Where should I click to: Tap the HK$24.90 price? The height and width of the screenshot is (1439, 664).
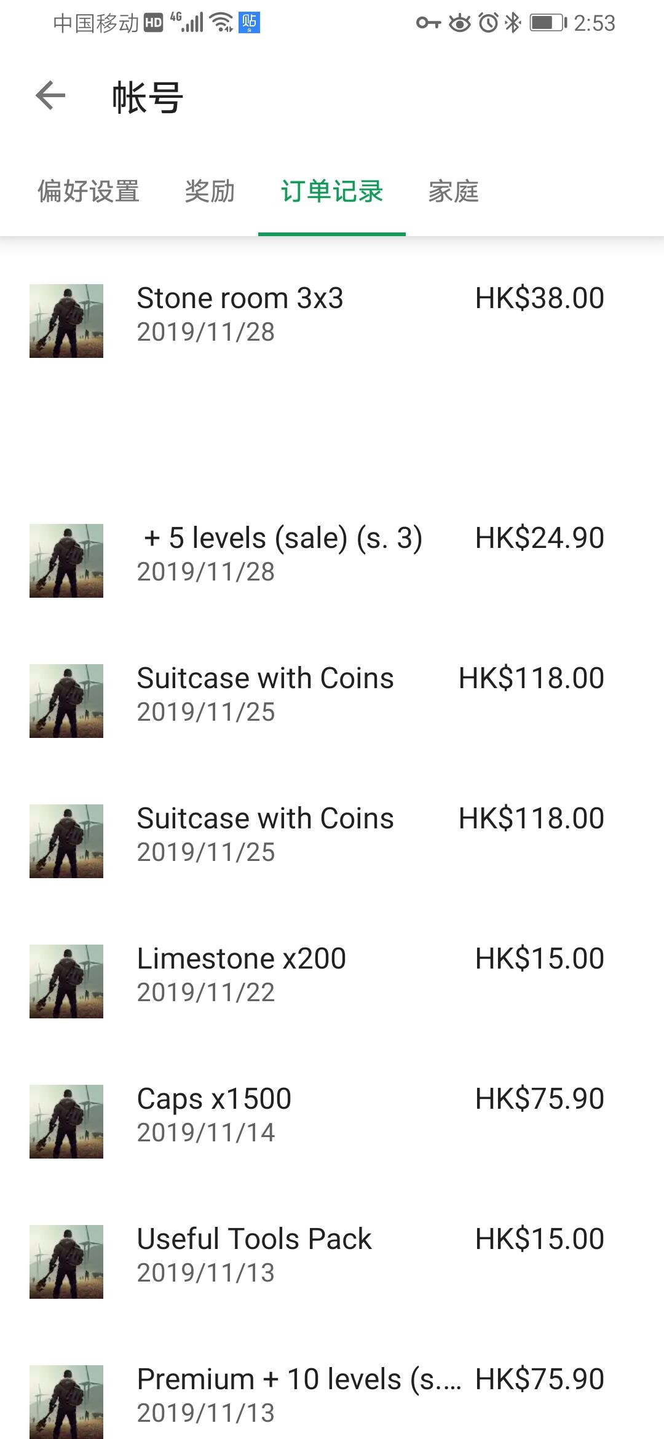pos(540,538)
